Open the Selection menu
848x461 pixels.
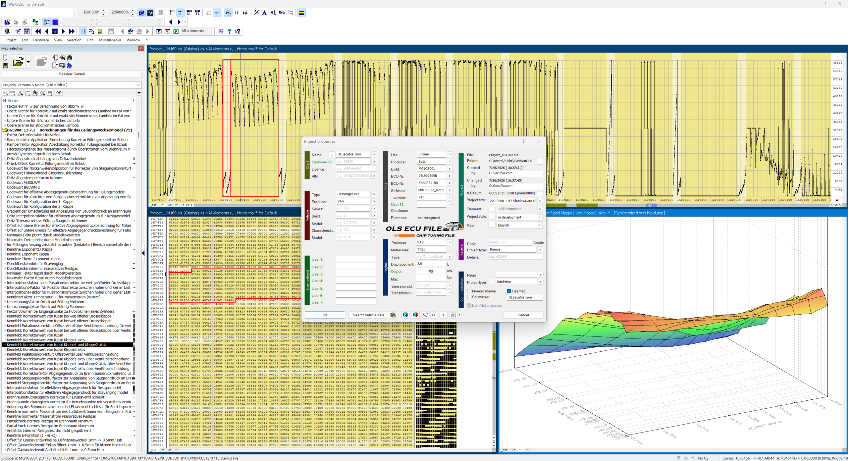coord(74,40)
